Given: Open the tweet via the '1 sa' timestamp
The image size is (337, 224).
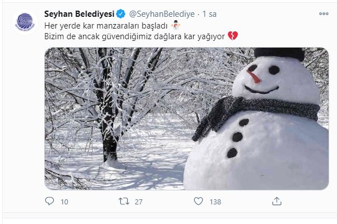Looking at the screenshot, I should (209, 14).
